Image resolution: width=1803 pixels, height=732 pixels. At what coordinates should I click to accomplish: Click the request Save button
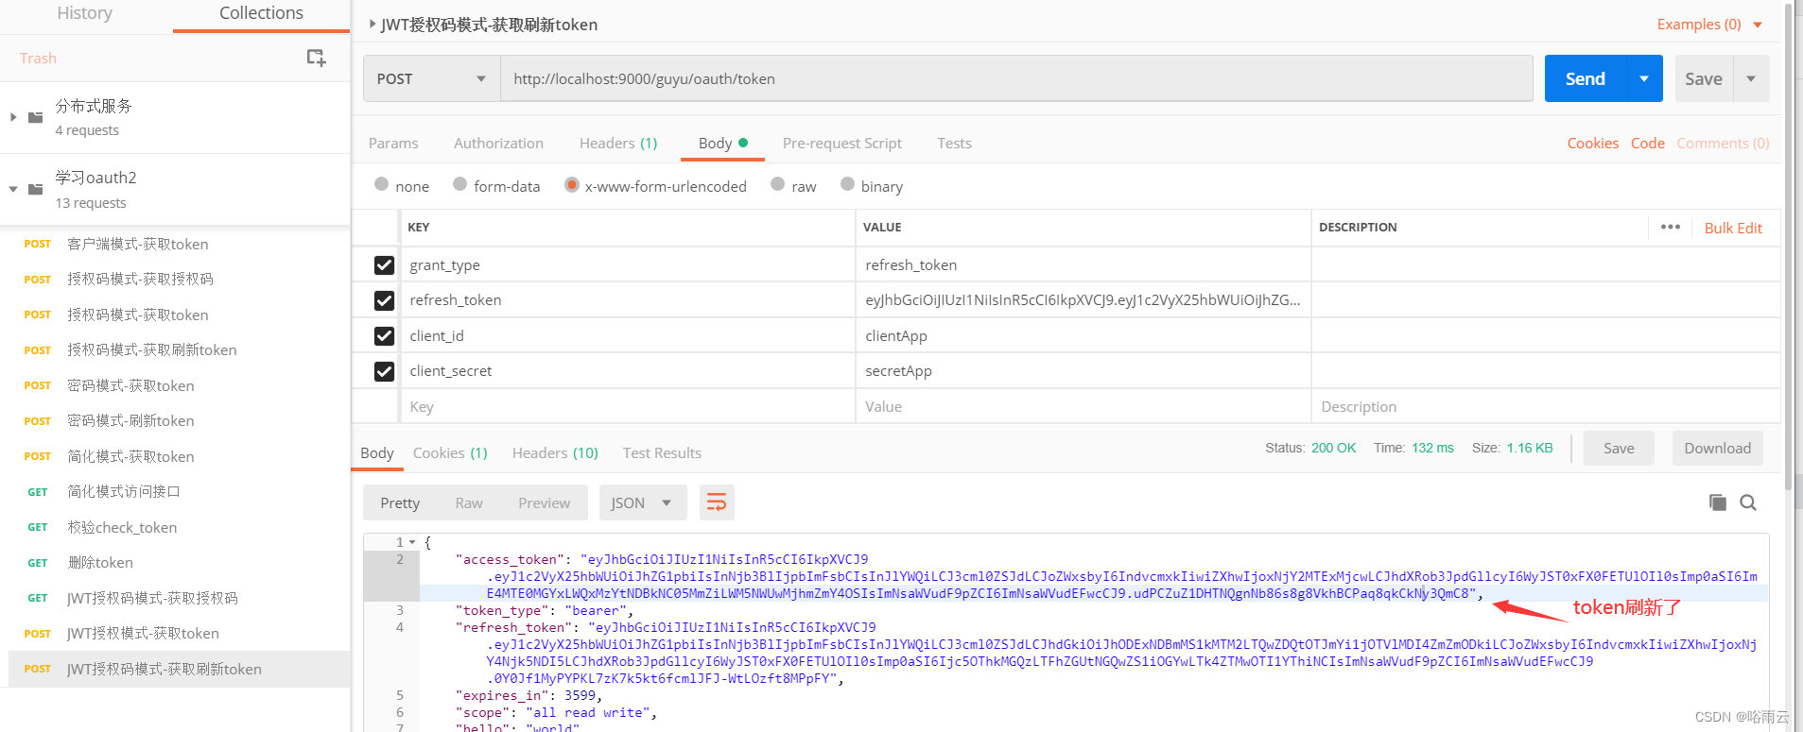1704,78
